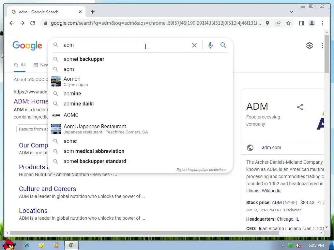The height and width of the screenshot is (250, 334).
Task: Select aomei backupper standard suggestion
Action: pos(141,161)
